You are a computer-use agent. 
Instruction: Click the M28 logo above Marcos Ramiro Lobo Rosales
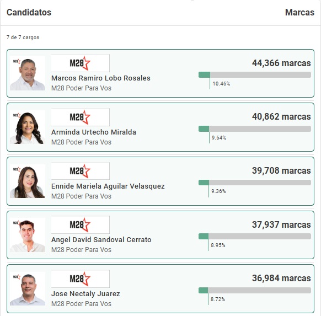[81, 63]
